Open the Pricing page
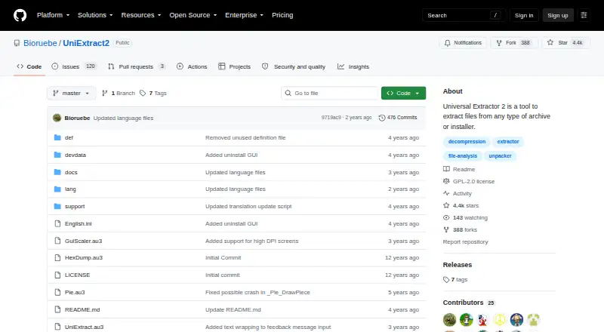Screen dimensions: 604x332 pos(282,15)
